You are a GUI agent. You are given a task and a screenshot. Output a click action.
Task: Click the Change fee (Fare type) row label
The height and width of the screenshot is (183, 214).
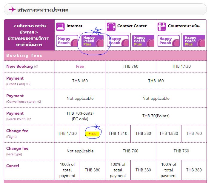coord(17,151)
